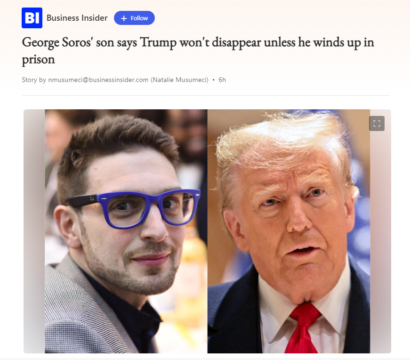This screenshot has height=360, width=410.
Task: Click the word "prison" in the headline
Action: pos(39,60)
